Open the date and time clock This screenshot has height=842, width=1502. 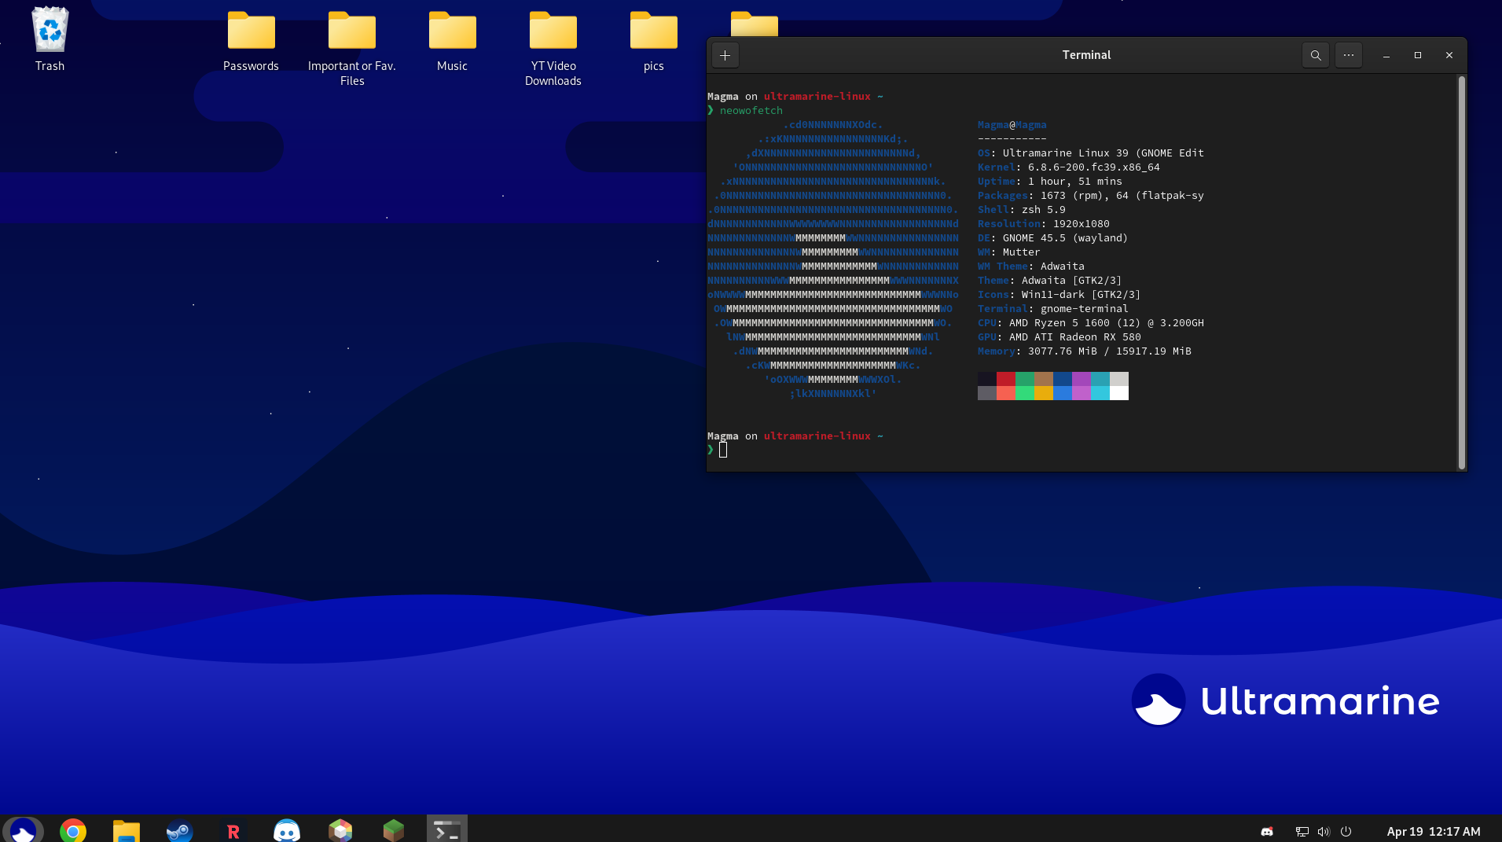tap(1433, 832)
